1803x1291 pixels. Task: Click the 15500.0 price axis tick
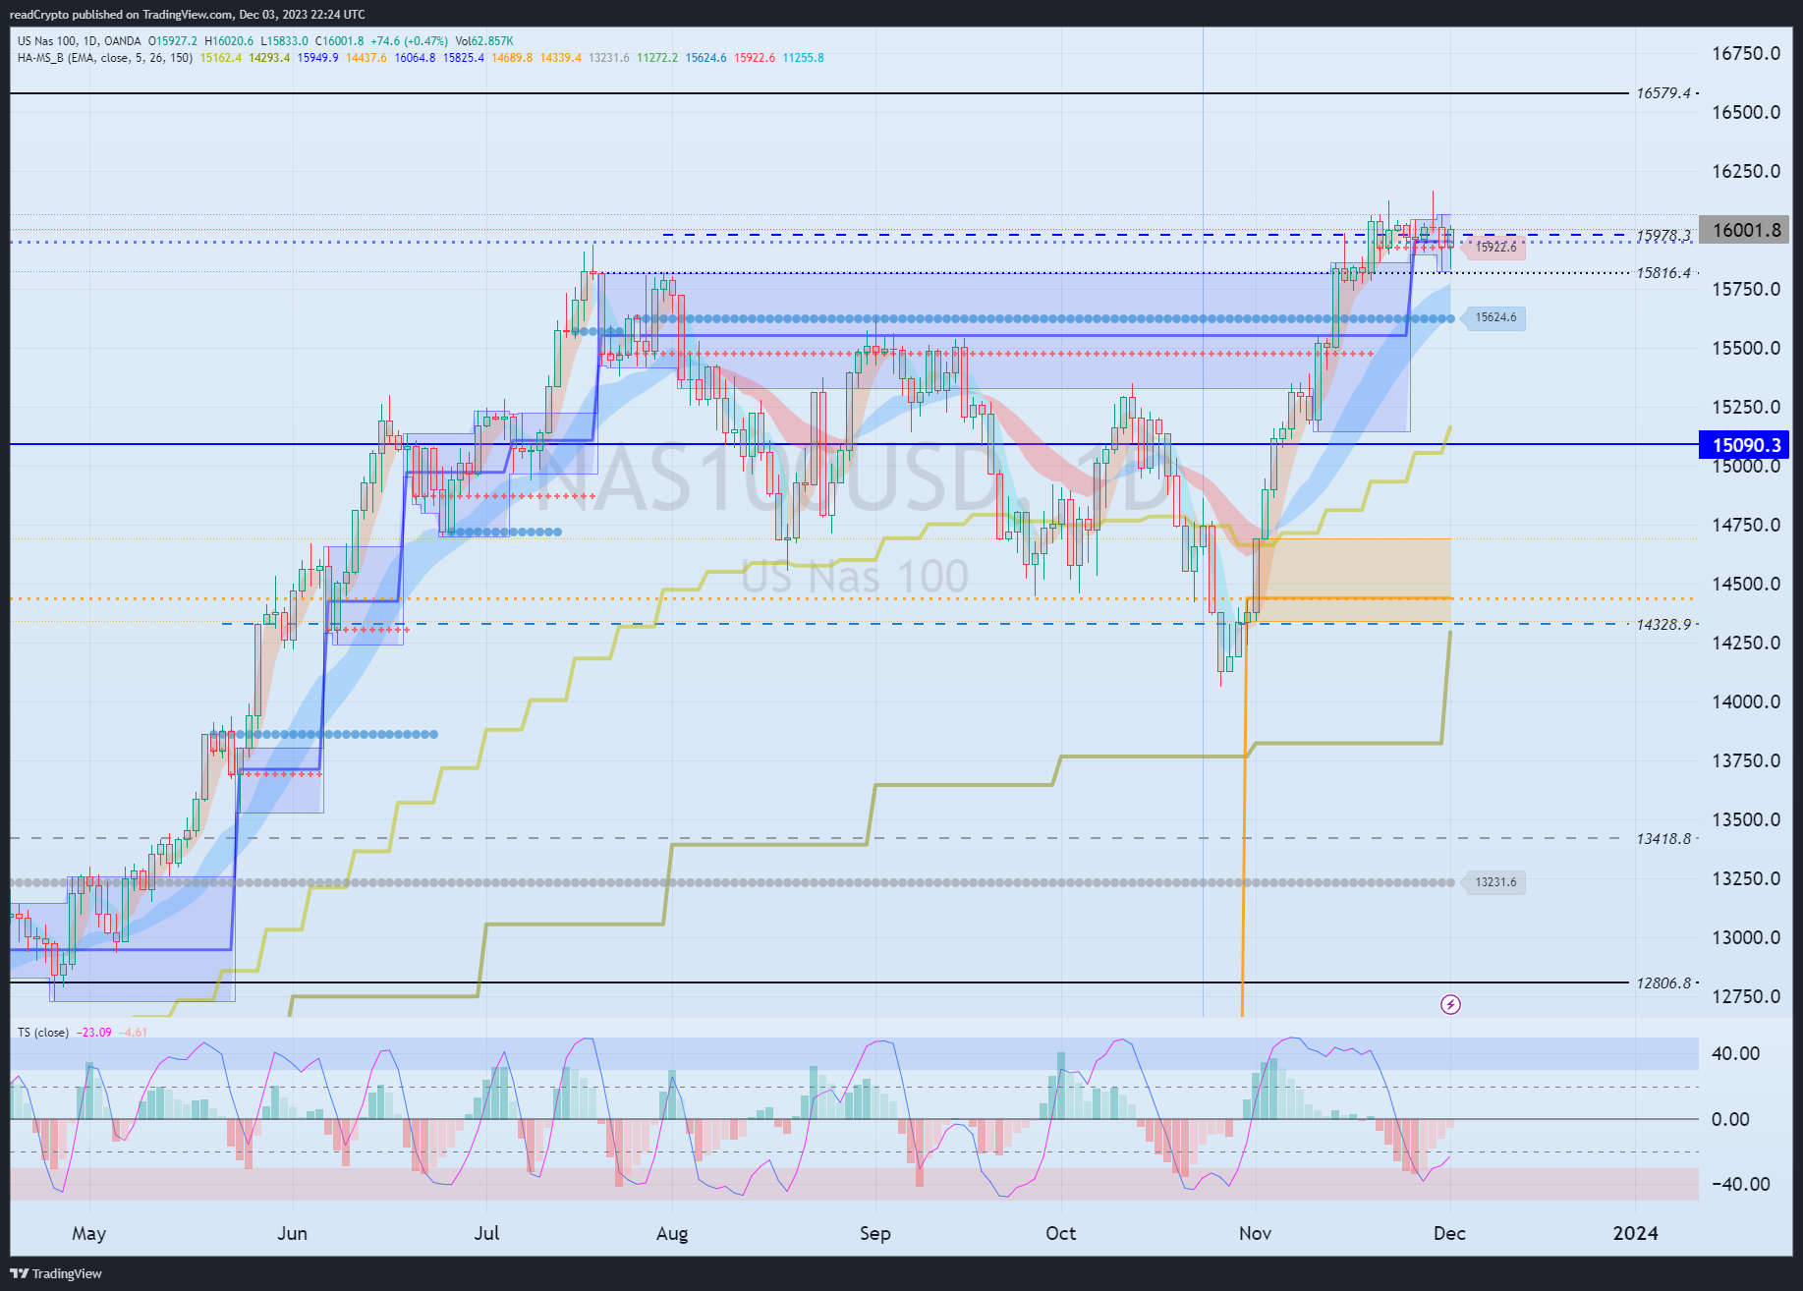[1746, 348]
